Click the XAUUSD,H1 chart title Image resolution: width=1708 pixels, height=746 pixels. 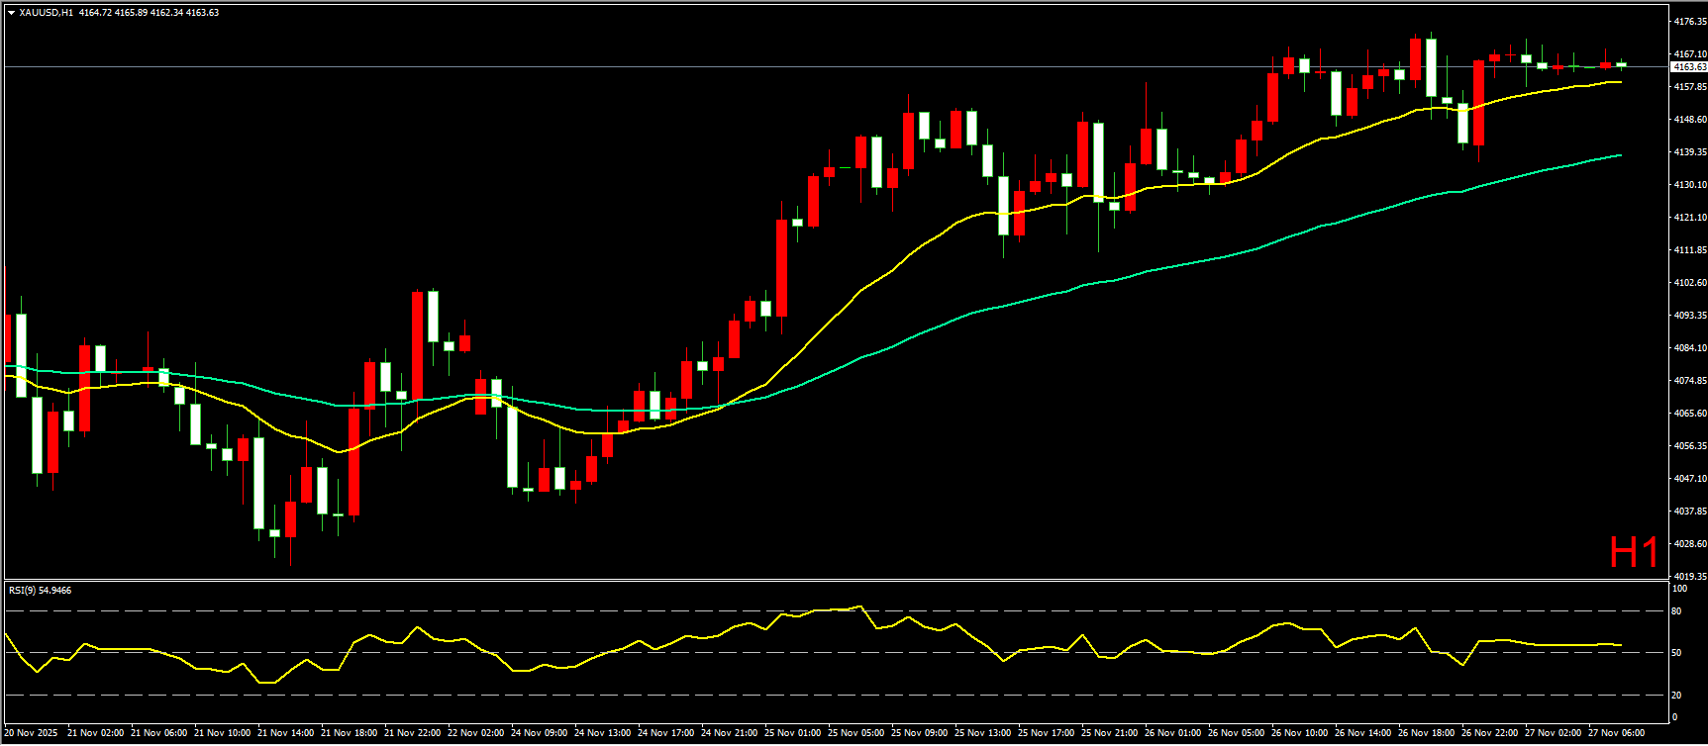click(46, 13)
